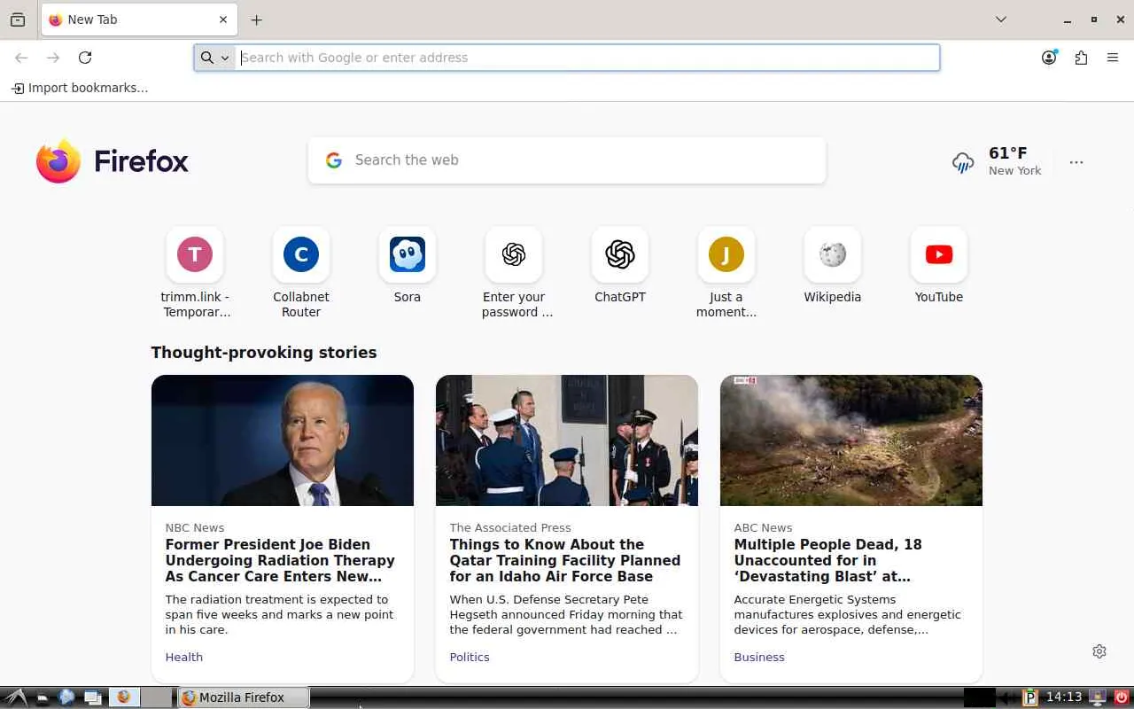
Task: Click the volume speaker tray icon
Action: point(1008,697)
